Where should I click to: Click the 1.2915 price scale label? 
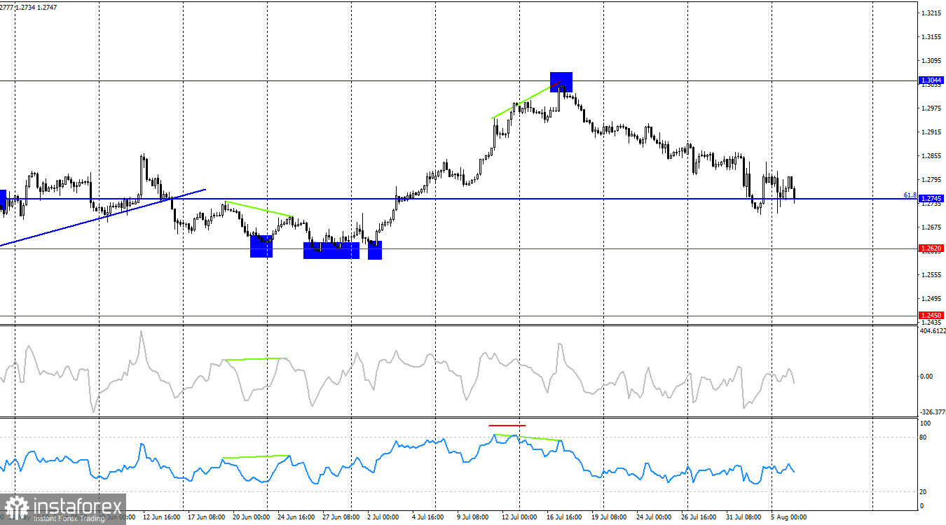pos(931,132)
